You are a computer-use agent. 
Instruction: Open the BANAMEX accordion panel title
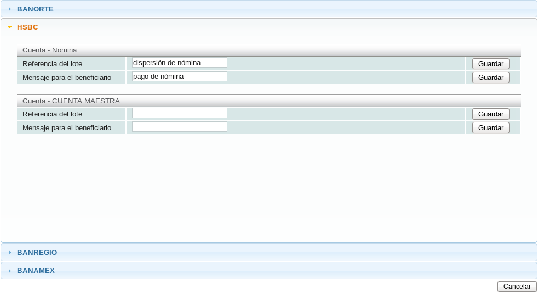pos(36,271)
